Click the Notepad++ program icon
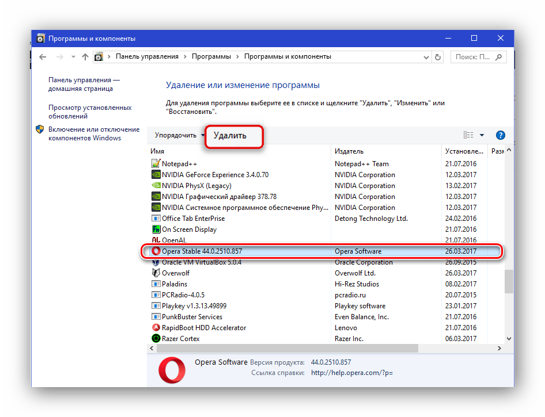The width and height of the screenshot is (545, 417). [156, 164]
